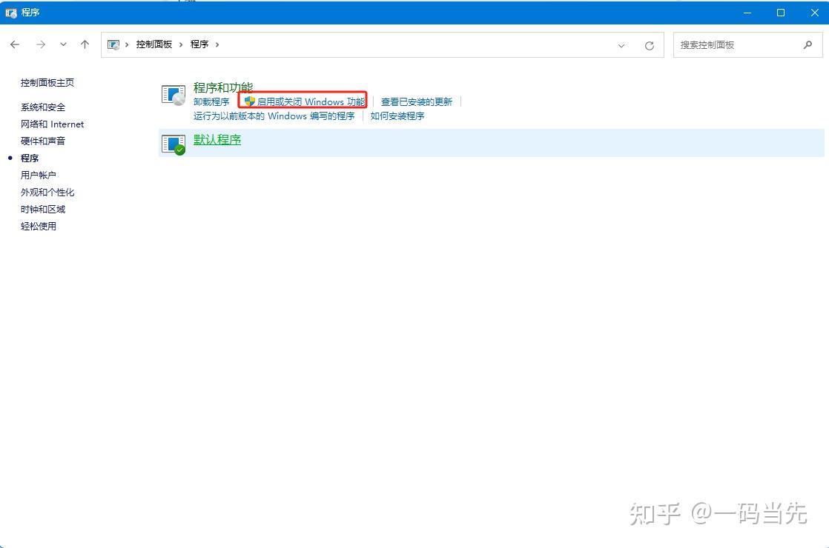Maximize the 程序 window
The height and width of the screenshot is (548, 829).
[x=780, y=13]
